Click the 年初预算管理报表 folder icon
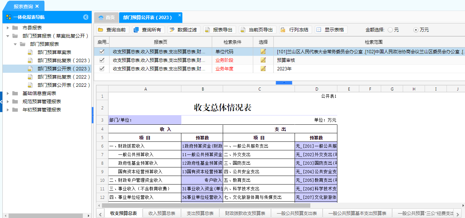Viewport: 465px width, 218px height. pyautogui.click(x=15, y=110)
